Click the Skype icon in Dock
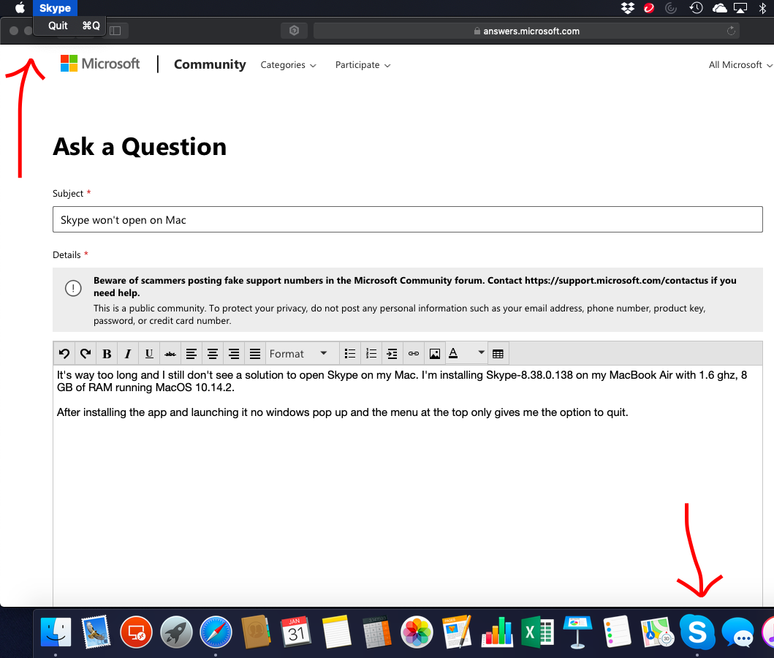The image size is (774, 658). pyautogui.click(x=697, y=632)
